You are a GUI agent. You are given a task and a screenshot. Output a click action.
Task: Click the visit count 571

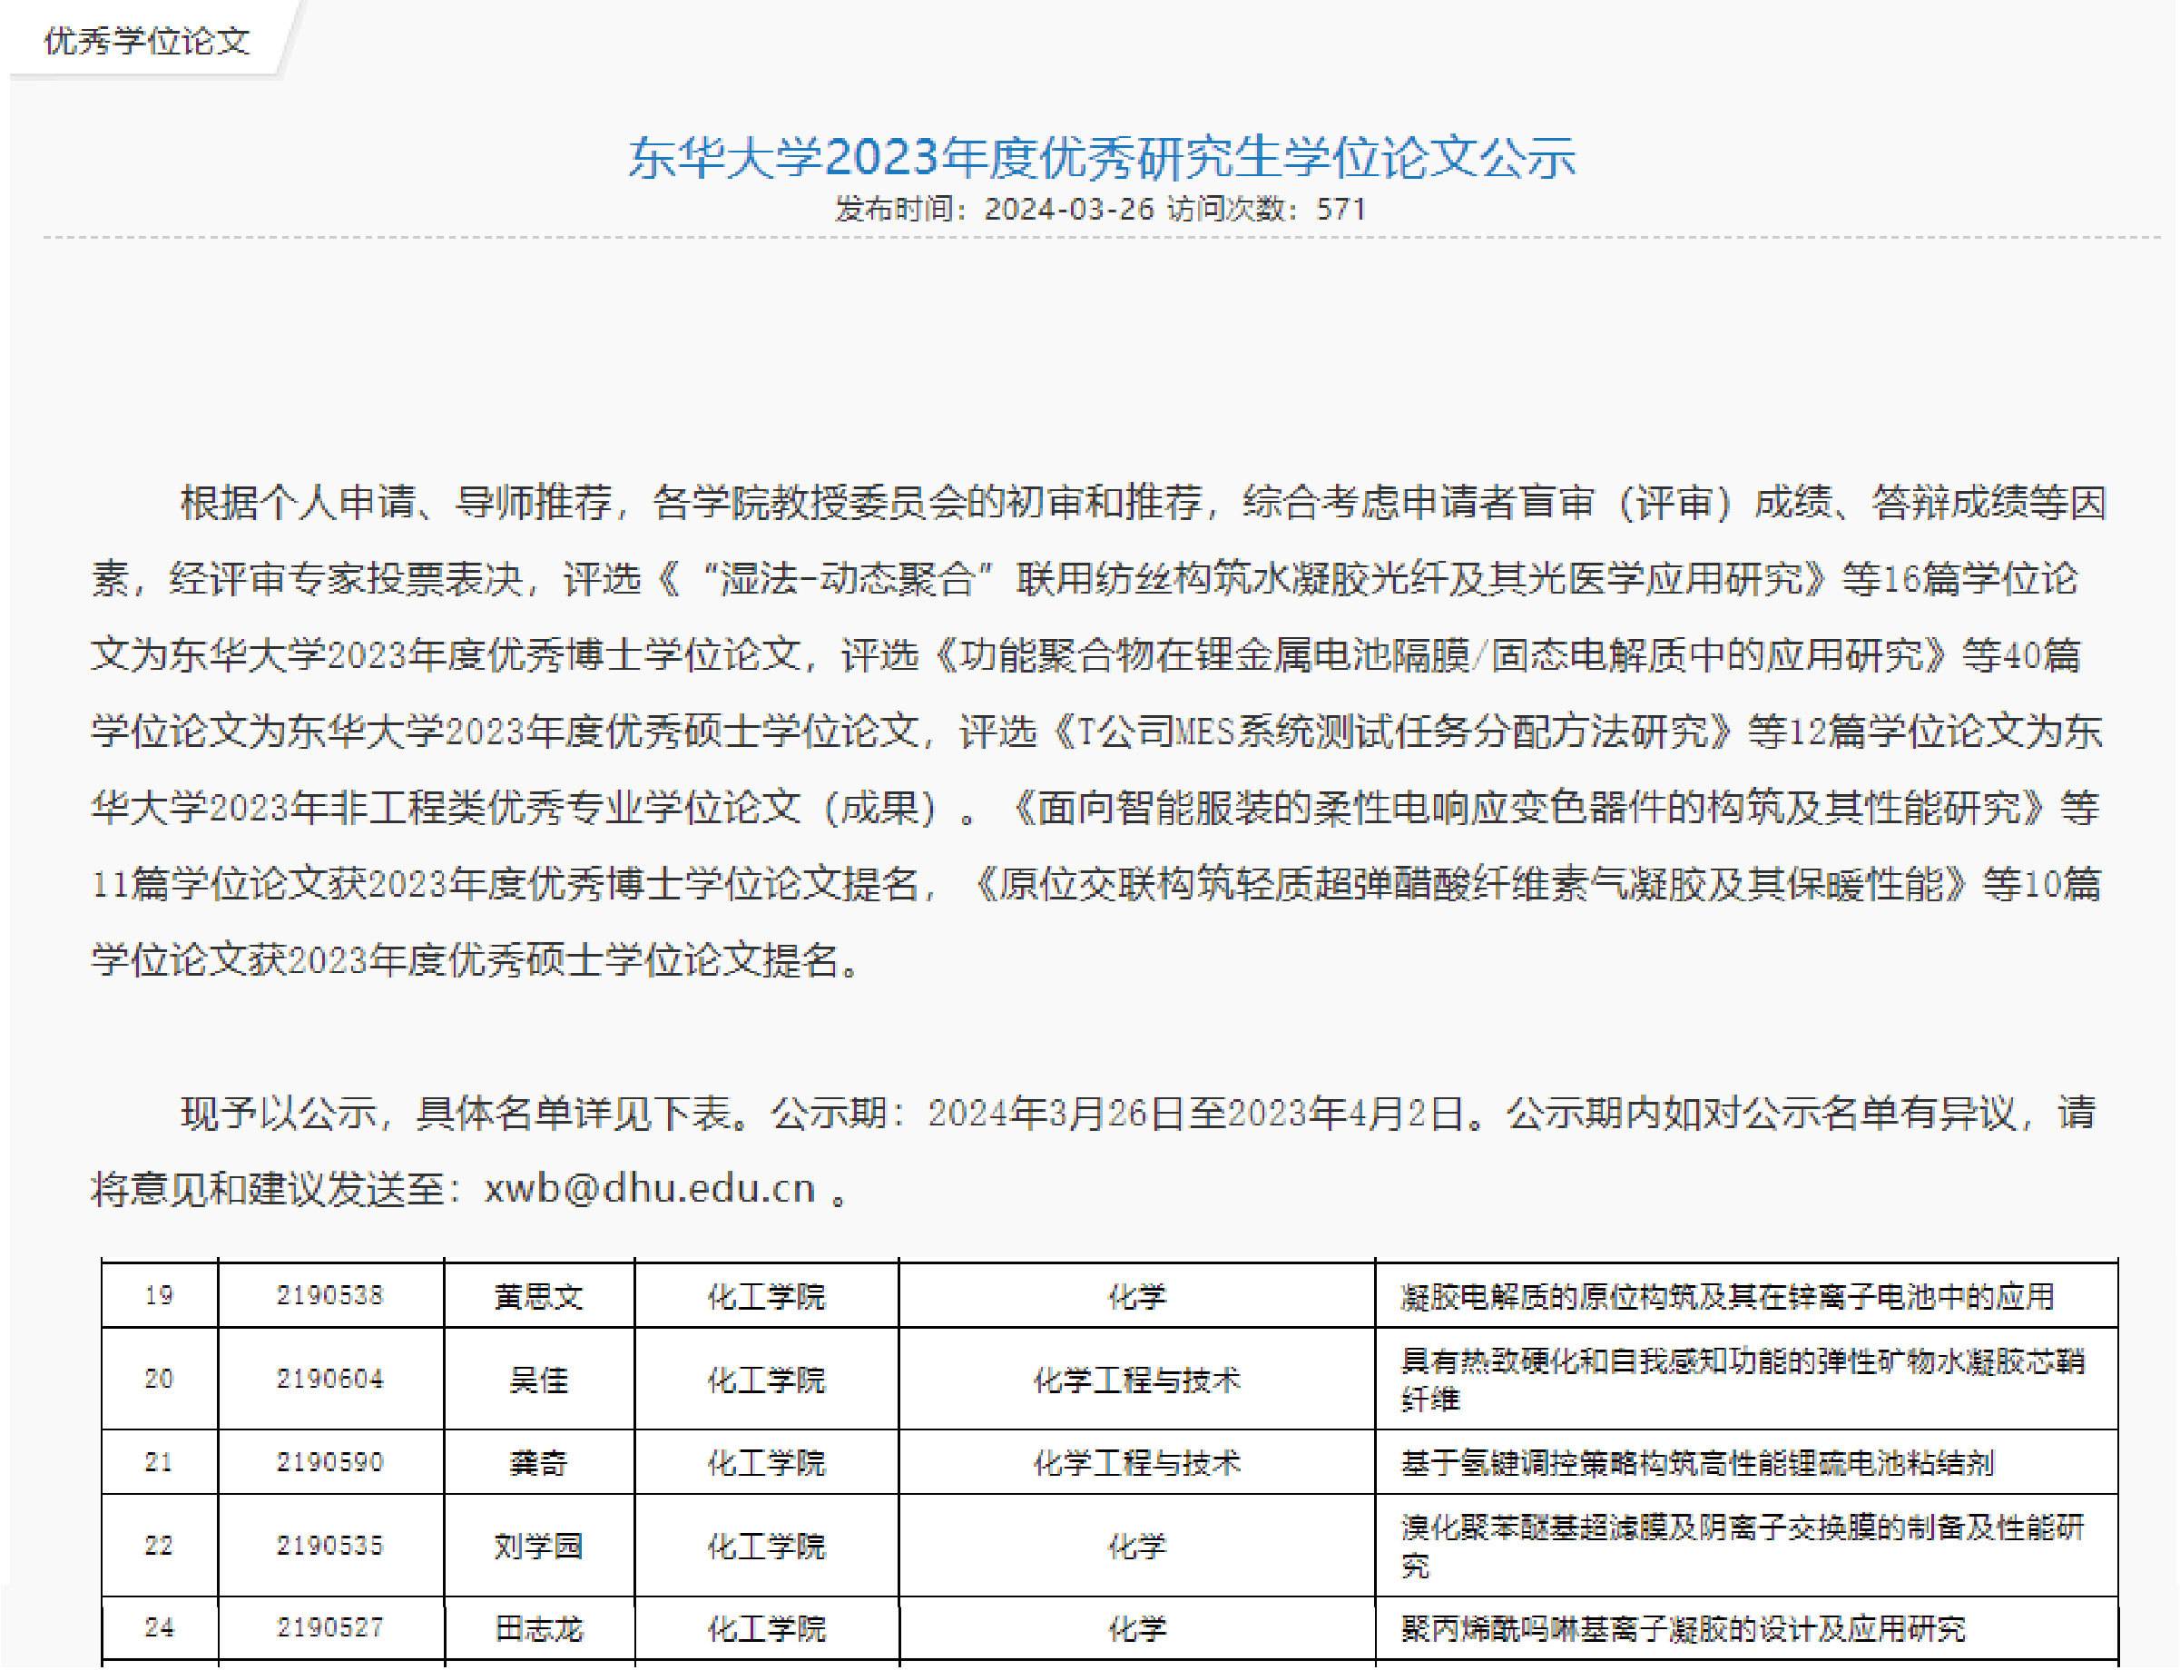1341,209
